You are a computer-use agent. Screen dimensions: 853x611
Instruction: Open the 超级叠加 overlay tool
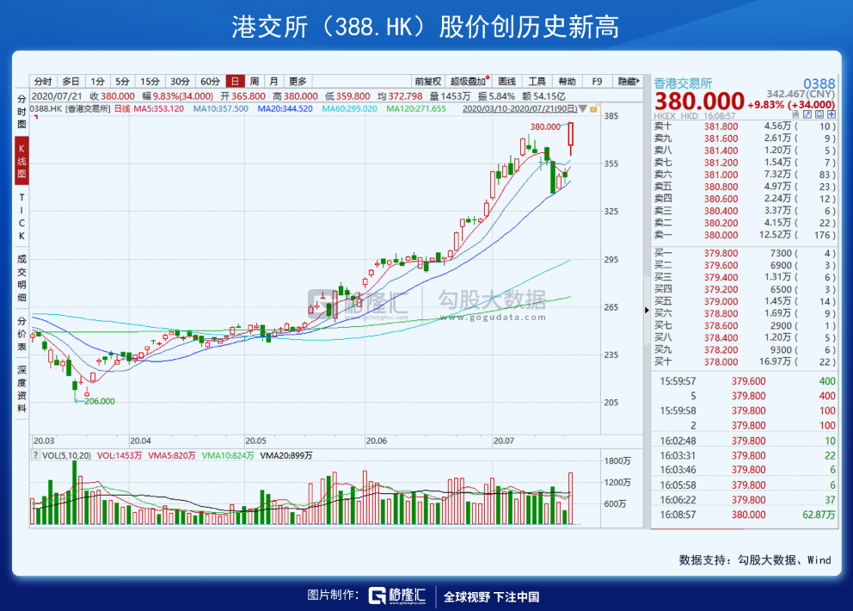point(468,81)
